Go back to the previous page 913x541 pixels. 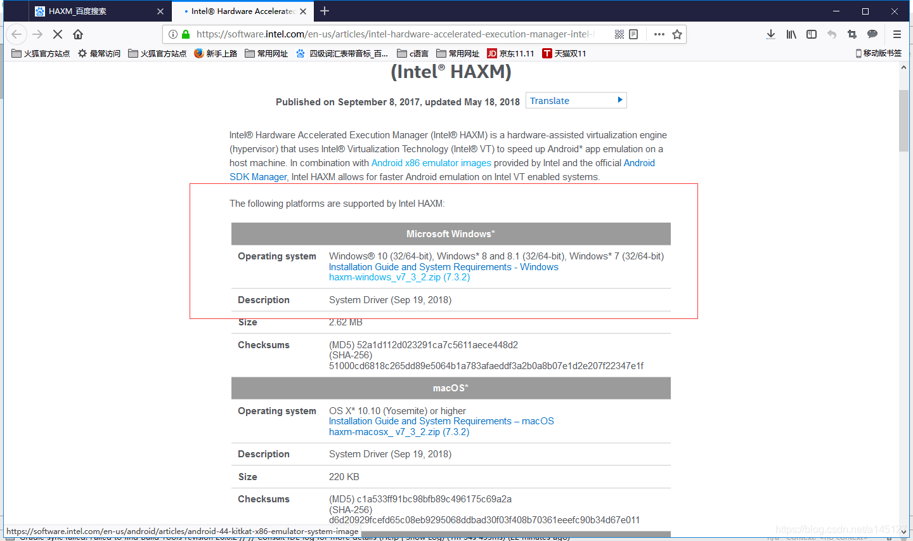click(x=16, y=34)
